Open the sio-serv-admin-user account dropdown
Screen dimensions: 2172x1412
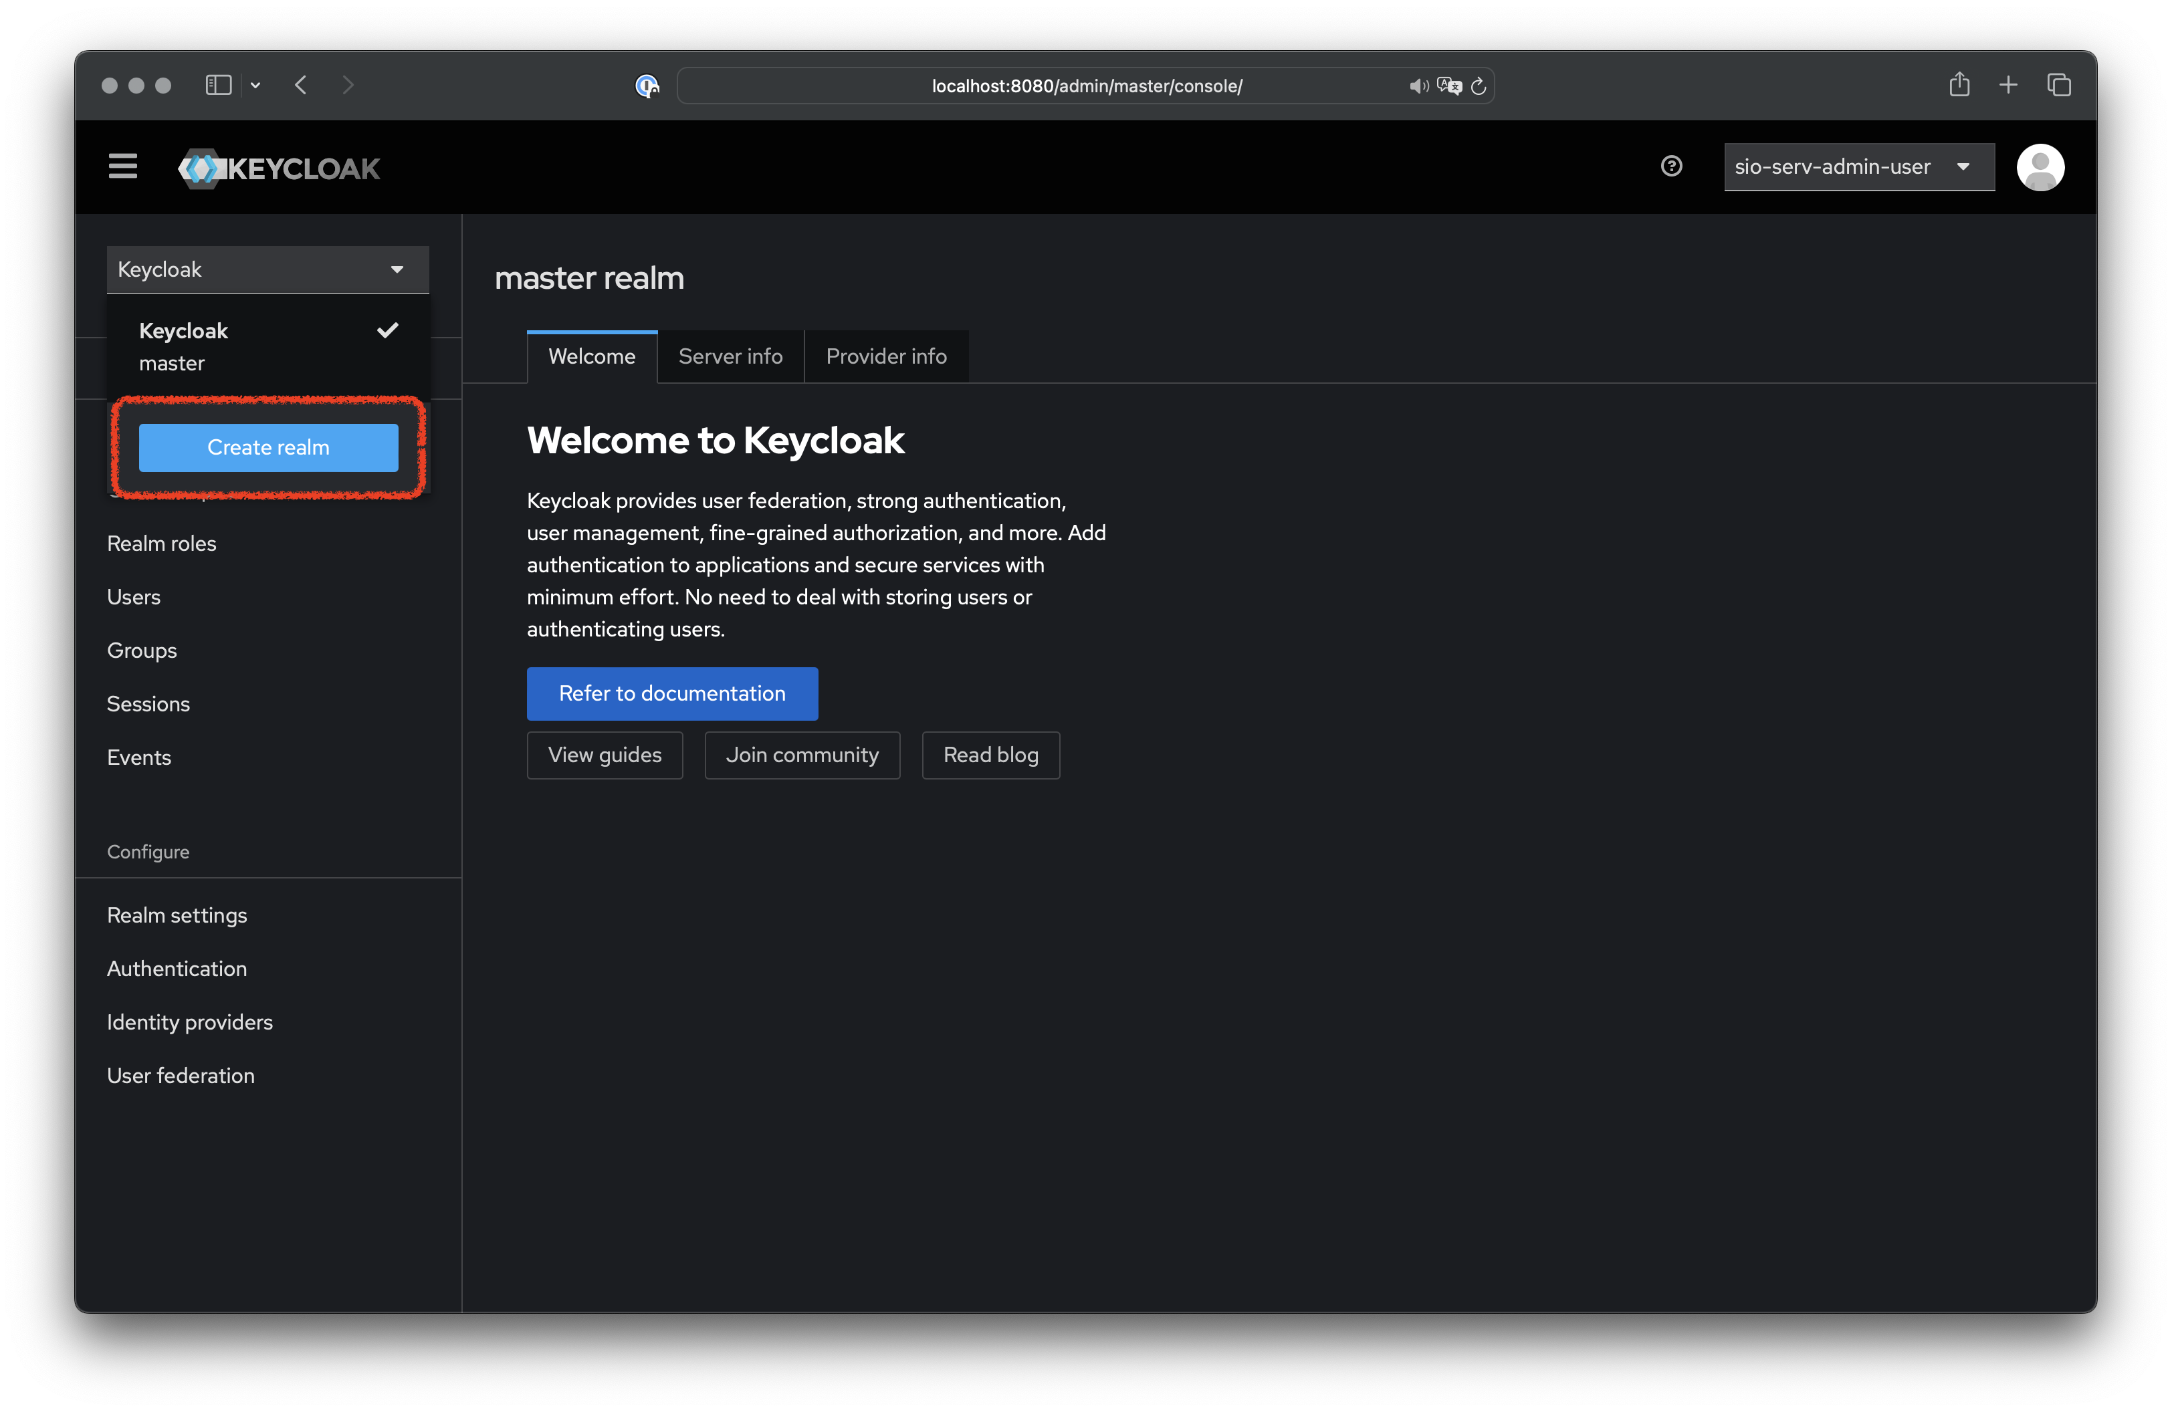pos(1858,167)
